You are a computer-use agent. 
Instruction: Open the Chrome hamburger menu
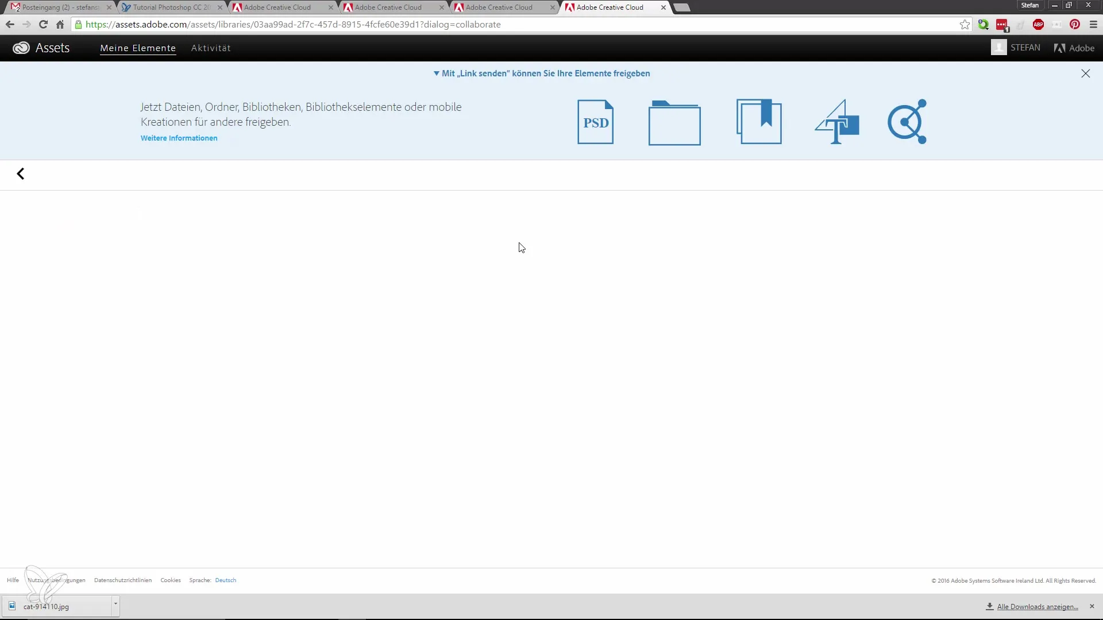pyautogui.click(x=1093, y=25)
